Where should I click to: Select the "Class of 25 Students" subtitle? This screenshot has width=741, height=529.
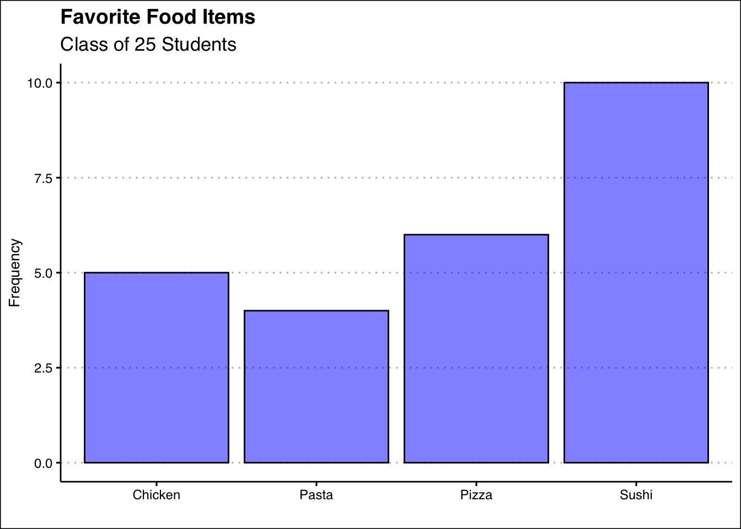click(x=148, y=45)
